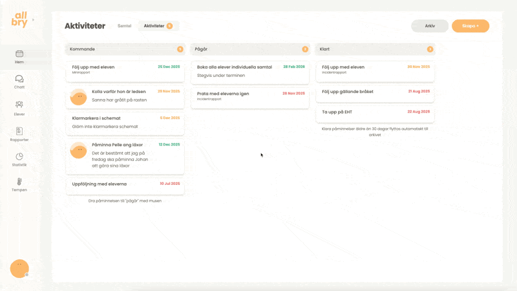Open the Chatt icon in sidebar

click(19, 79)
